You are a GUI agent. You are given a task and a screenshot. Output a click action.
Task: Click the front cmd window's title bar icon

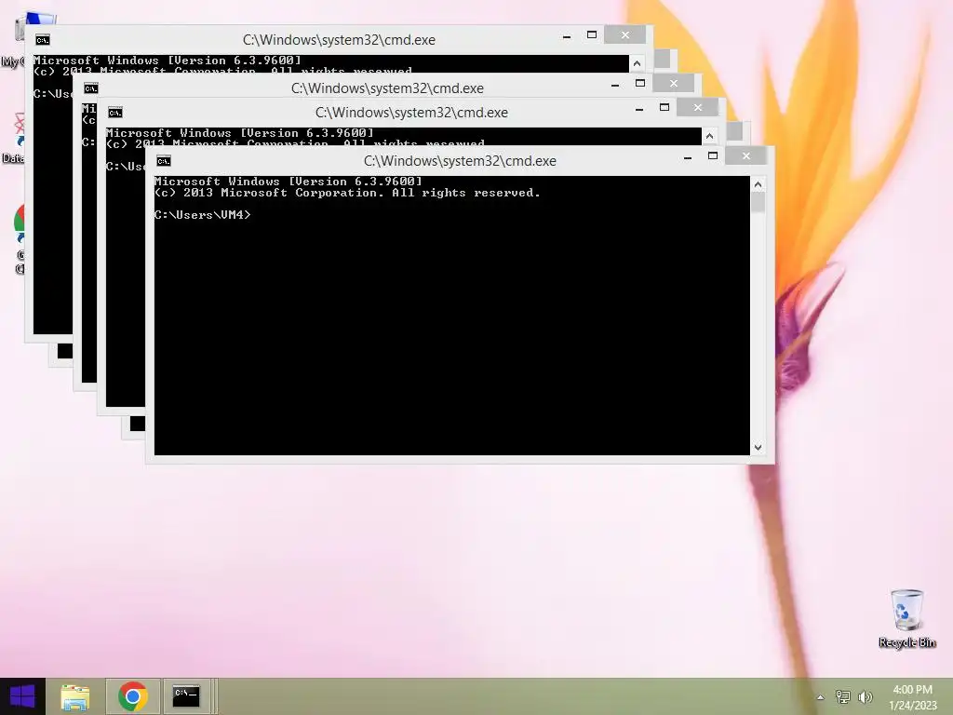164,161
